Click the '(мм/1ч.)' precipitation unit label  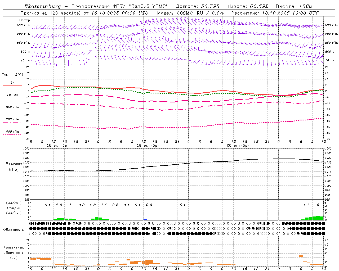(x=14, y=213)
